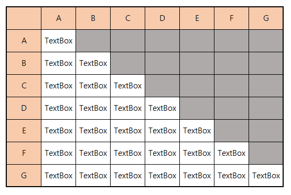Click the TextBox in row G, column D

pyautogui.click(x=162, y=176)
